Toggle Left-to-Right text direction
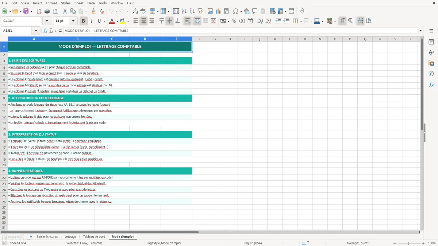The width and height of the screenshot is (438, 246). click(x=342, y=21)
